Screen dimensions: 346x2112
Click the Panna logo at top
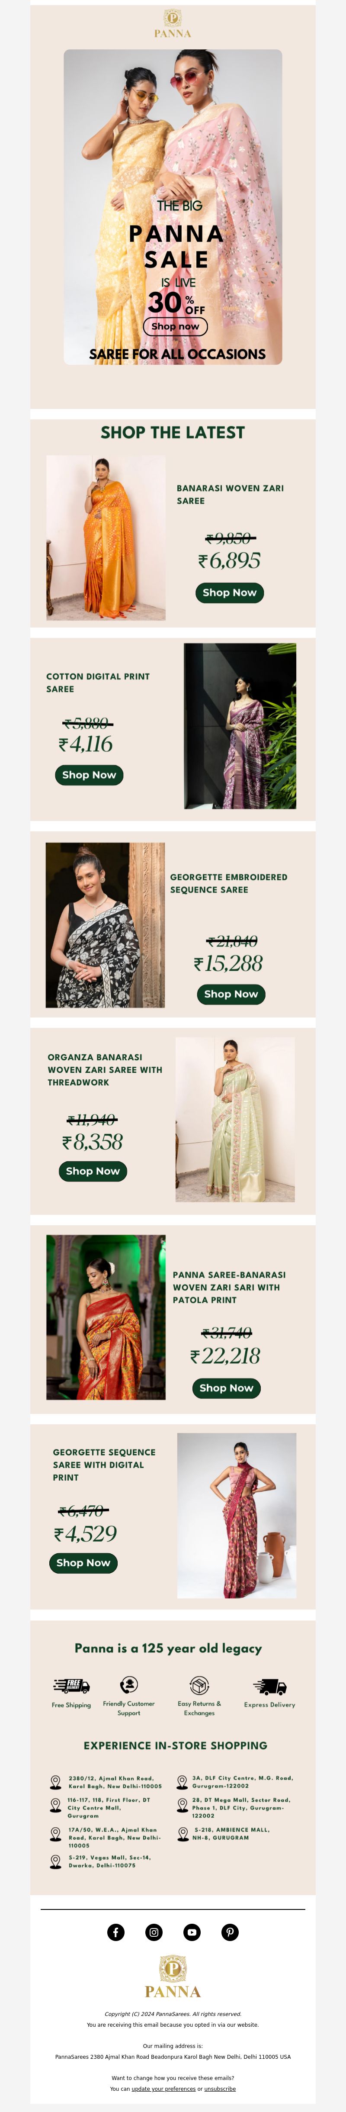click(x=173, y=24)
